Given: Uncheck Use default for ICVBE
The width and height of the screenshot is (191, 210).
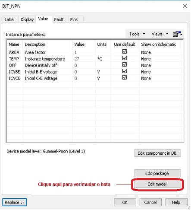Looking at the screenshot, I should click(125, 71).
